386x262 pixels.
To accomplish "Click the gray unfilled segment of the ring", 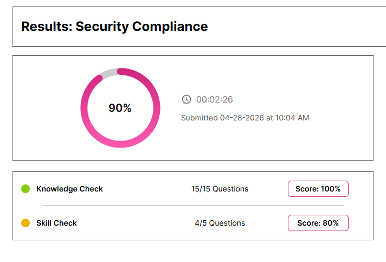I will pos(110,73).
